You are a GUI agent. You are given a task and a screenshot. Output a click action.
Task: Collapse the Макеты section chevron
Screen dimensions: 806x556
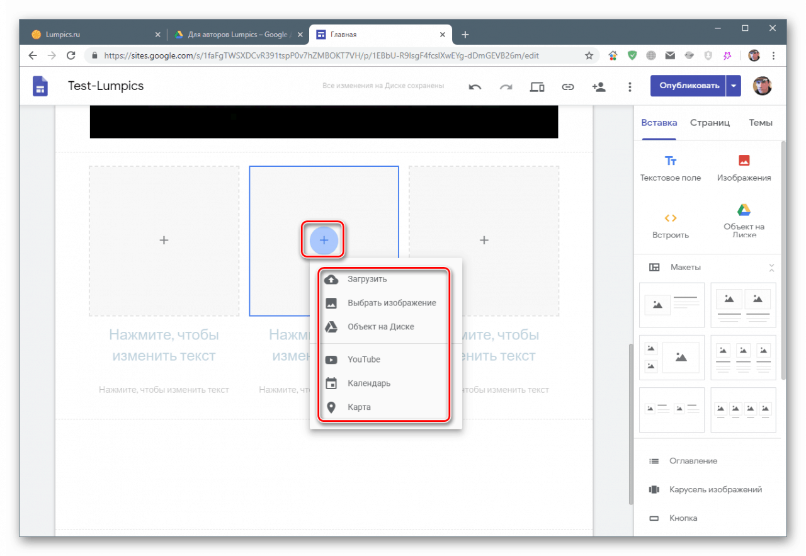coord(771,268)
